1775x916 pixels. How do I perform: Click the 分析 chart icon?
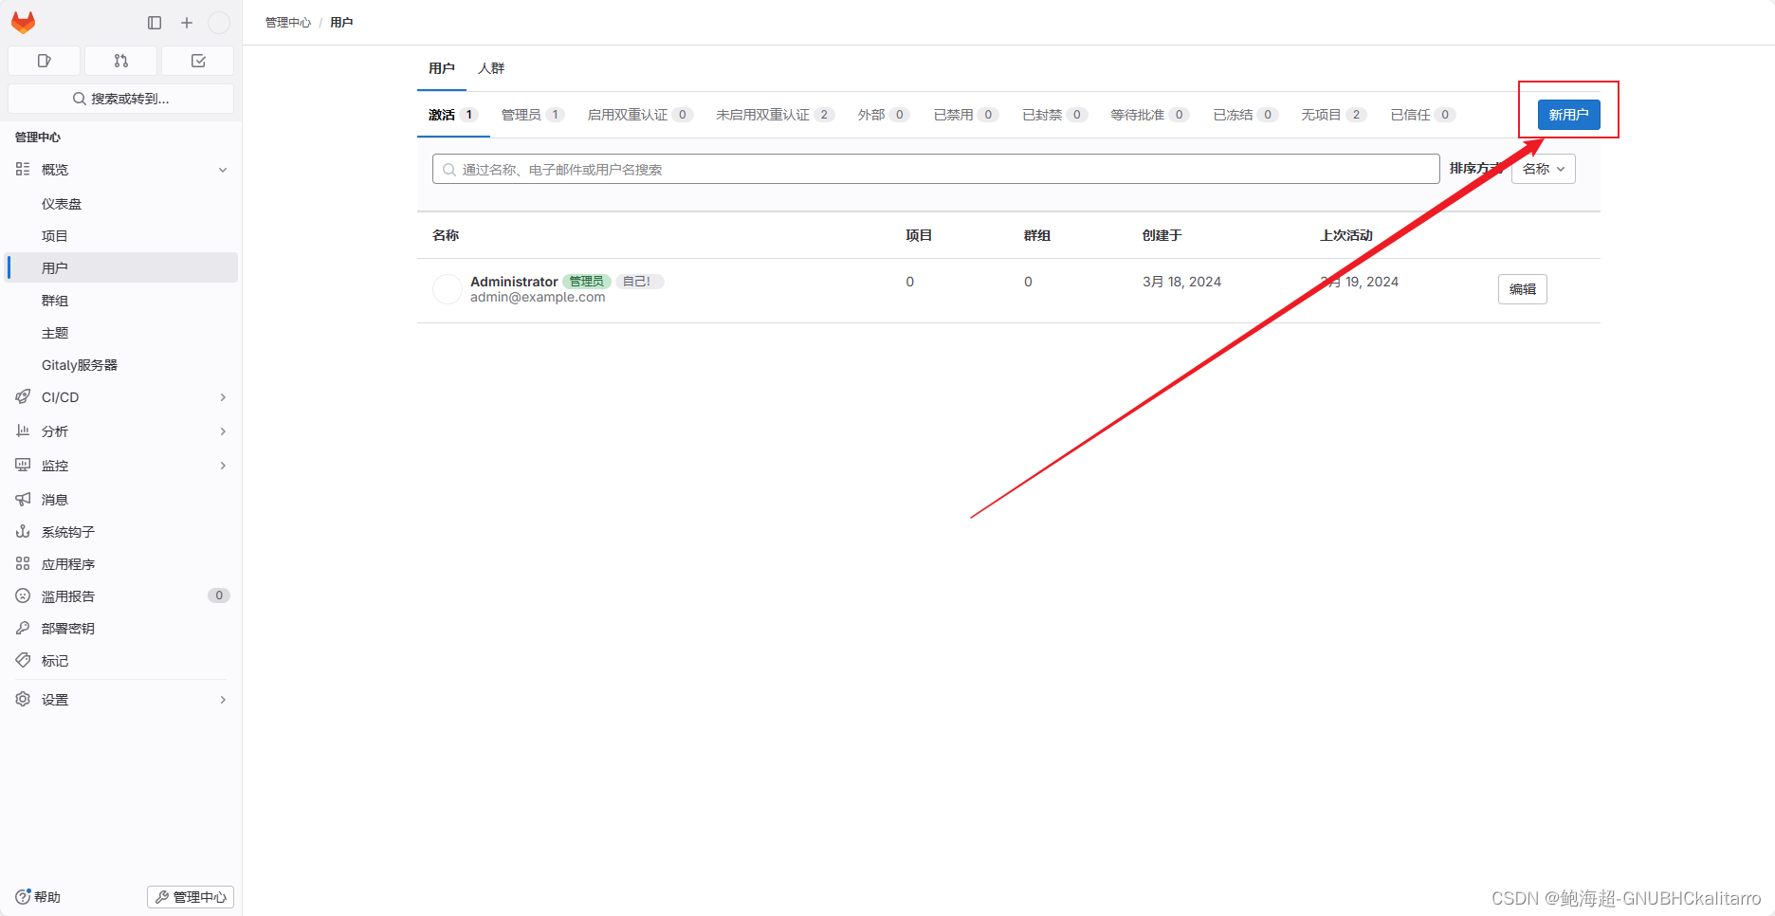[23, 431]
